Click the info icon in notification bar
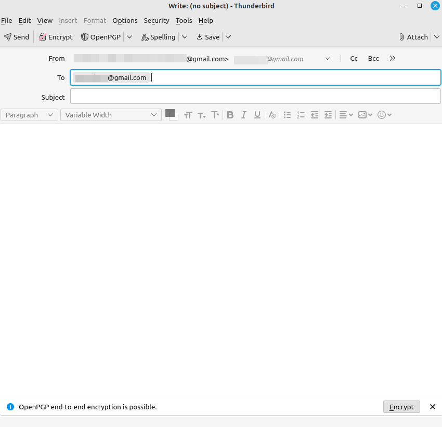Screen dimensions: 442x427 pyautogui.click(x=10, y=407)
